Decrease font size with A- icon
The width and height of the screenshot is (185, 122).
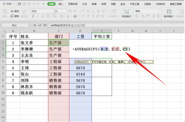click(75, 11)
